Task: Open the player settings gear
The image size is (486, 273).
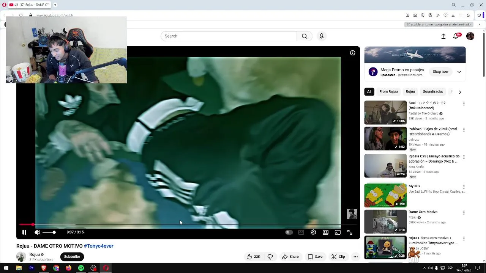Action: point(313,232)
